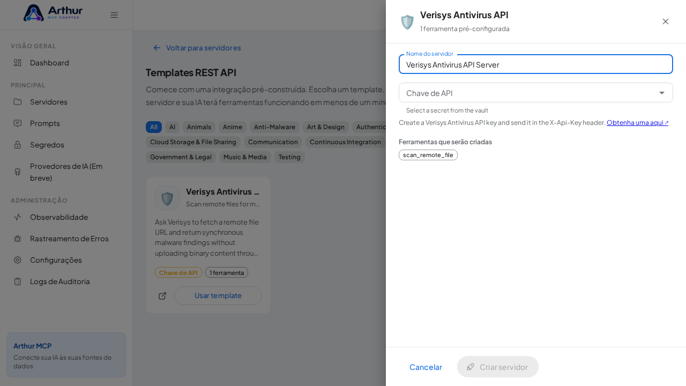Click the Arthur MCP Adapter logo
The image size is (686, 386).
(53, 13)
